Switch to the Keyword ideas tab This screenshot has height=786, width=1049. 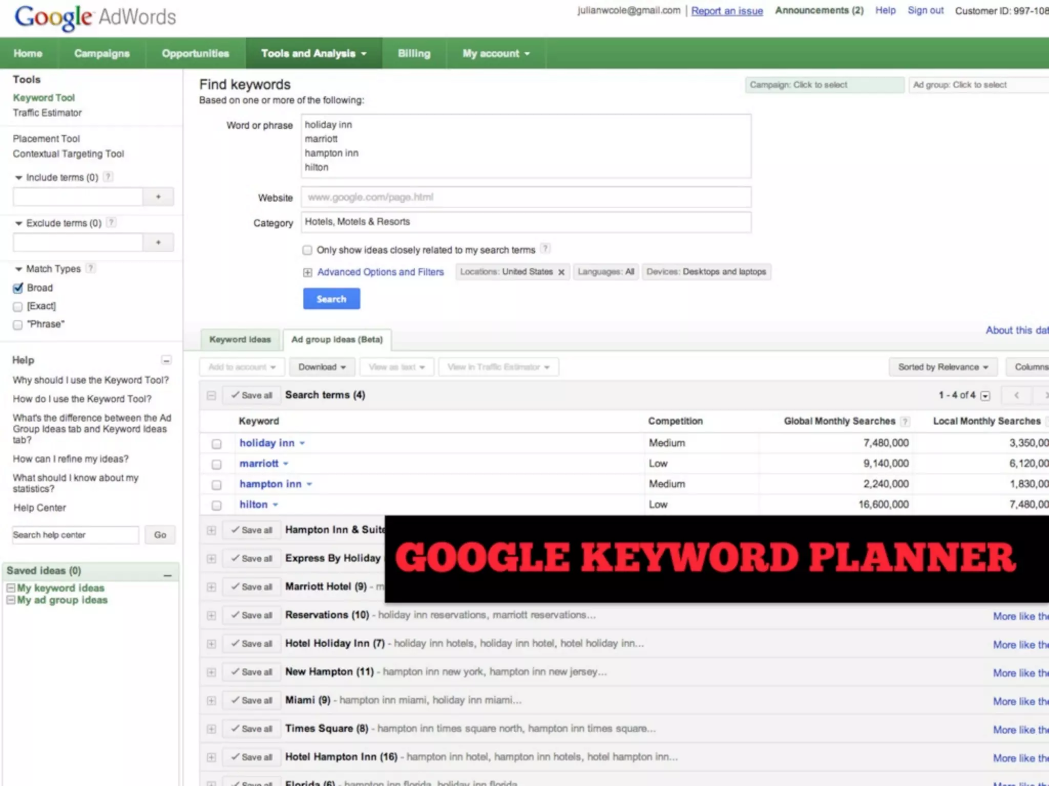pyautogui.click(x=240, y=340)
